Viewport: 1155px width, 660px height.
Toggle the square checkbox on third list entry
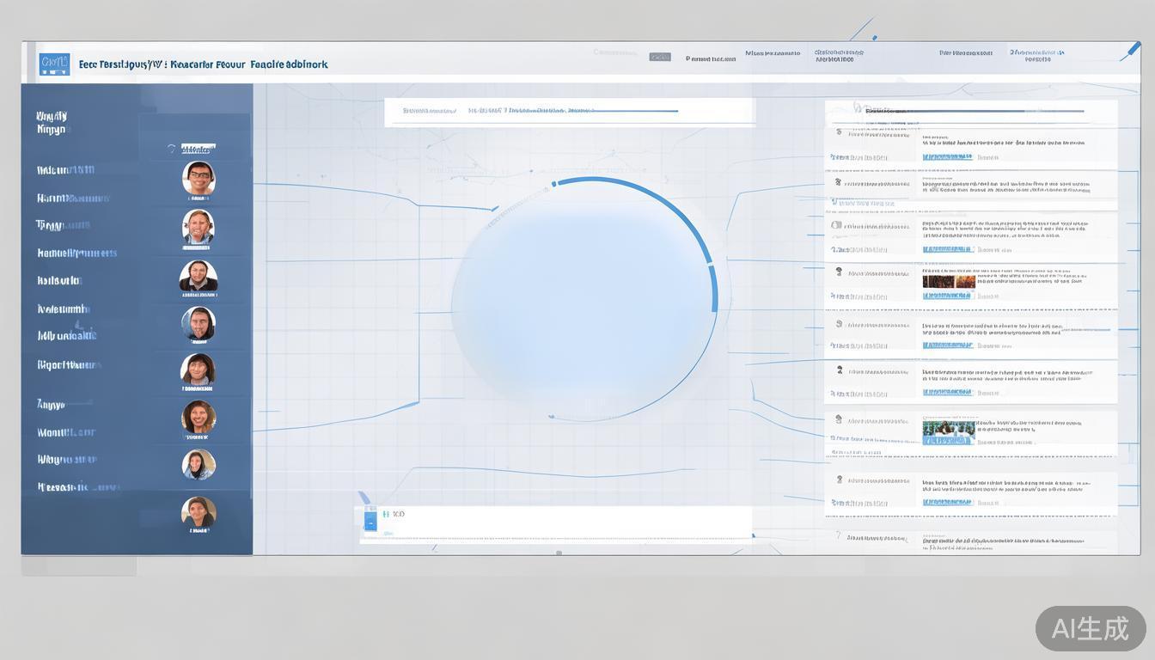click(836, 225)
